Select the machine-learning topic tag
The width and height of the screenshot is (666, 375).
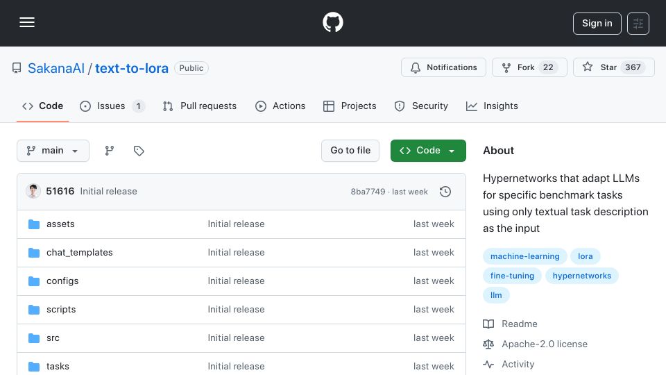(x=524, y=256)
